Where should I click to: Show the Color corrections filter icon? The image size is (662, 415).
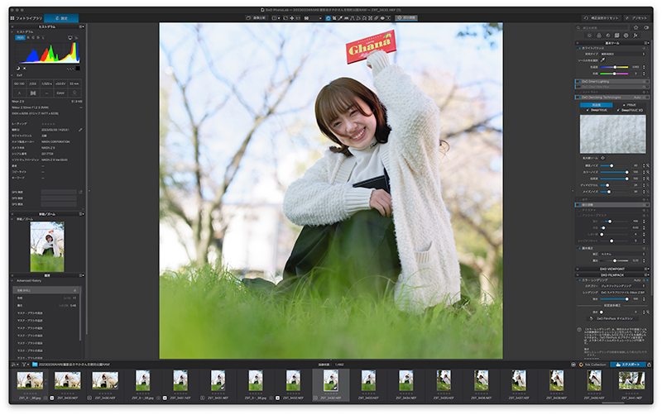tap(599, 36)
